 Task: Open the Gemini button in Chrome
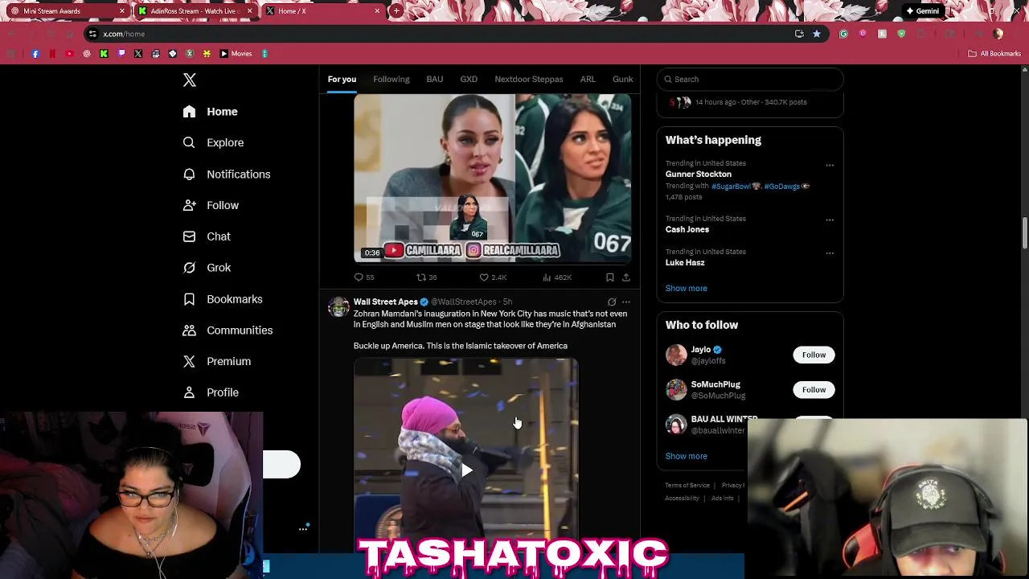pos(921,11)
